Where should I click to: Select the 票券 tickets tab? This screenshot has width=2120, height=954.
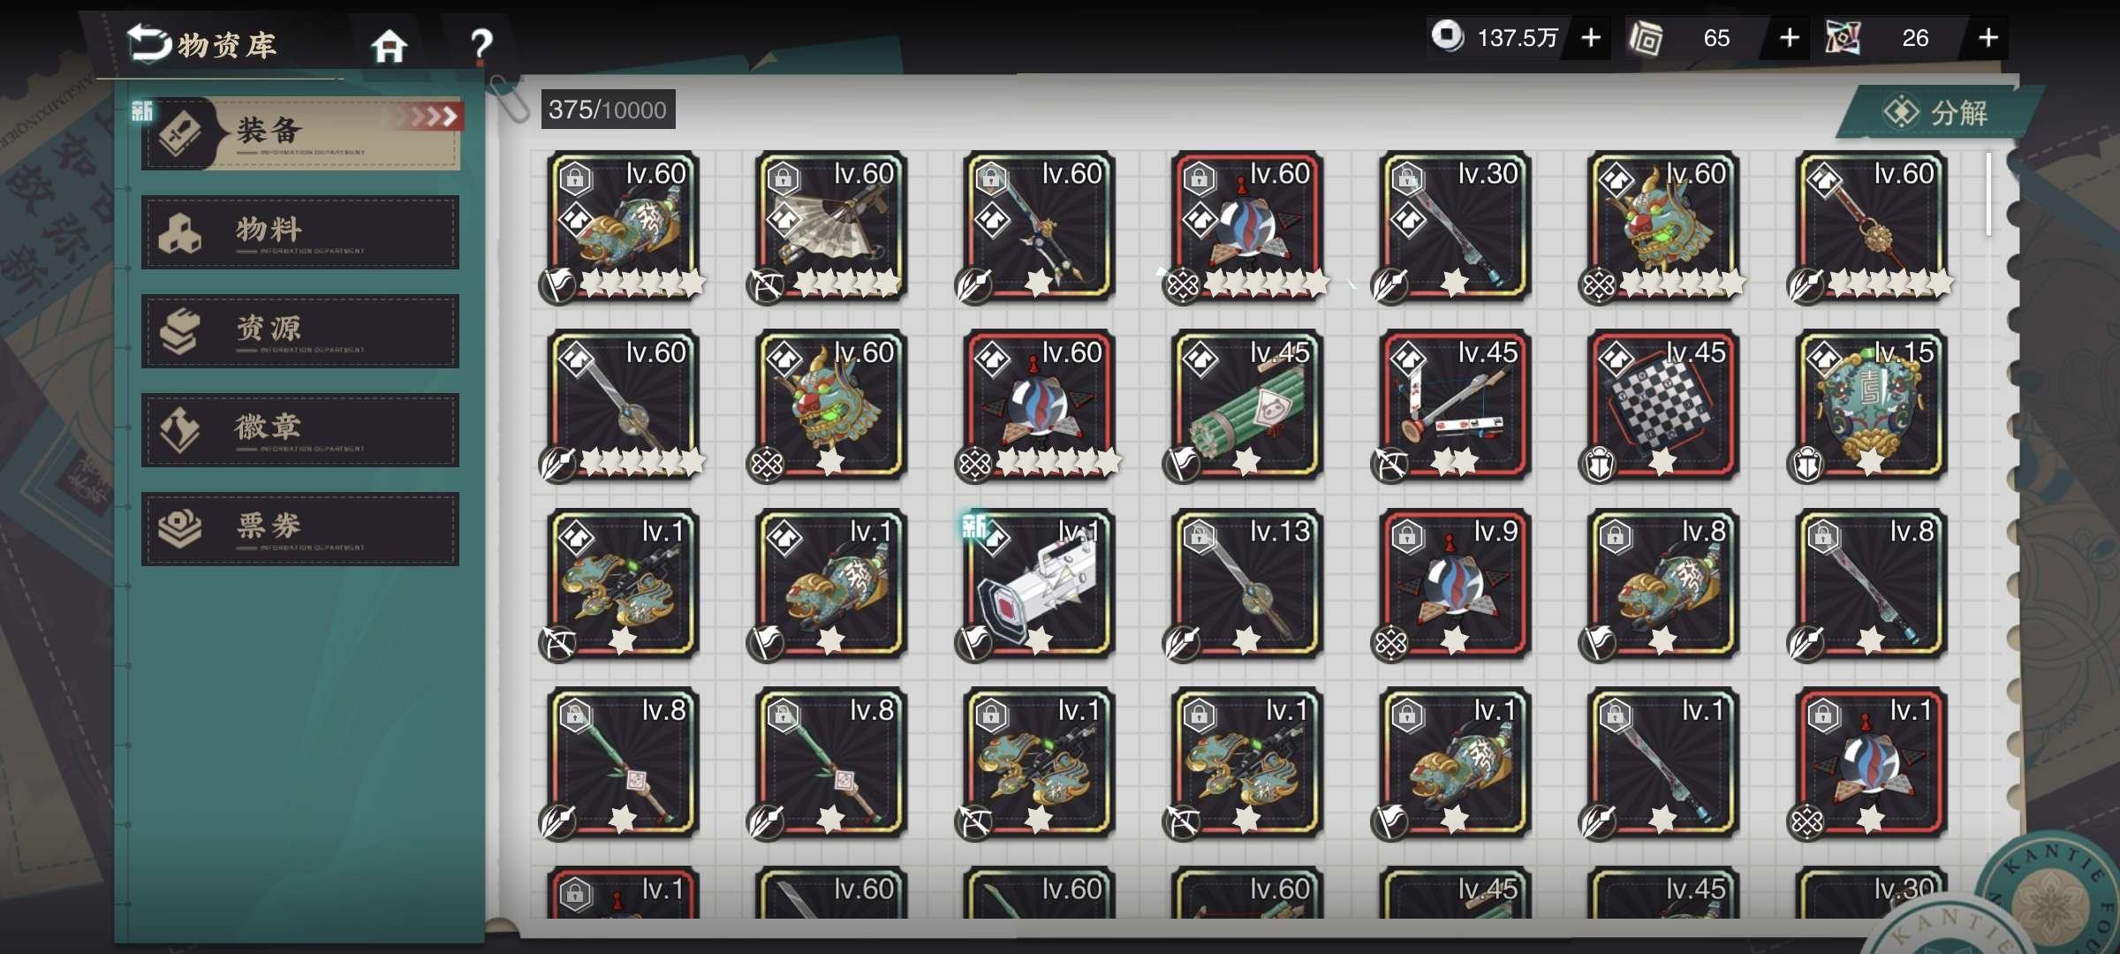(x=300, y=529)
